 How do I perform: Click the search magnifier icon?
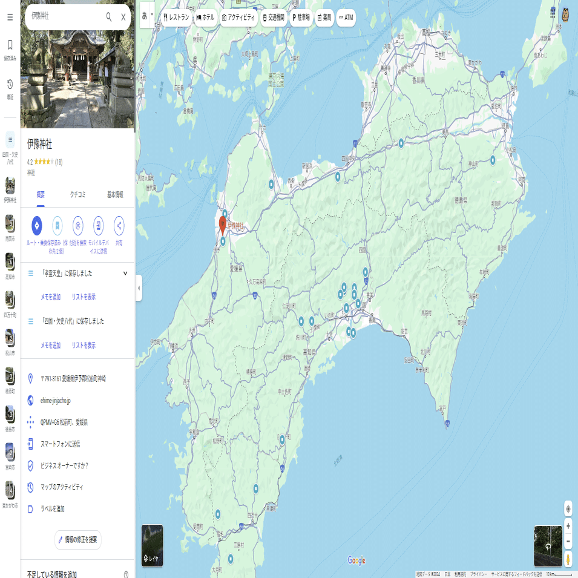[109, 17]
